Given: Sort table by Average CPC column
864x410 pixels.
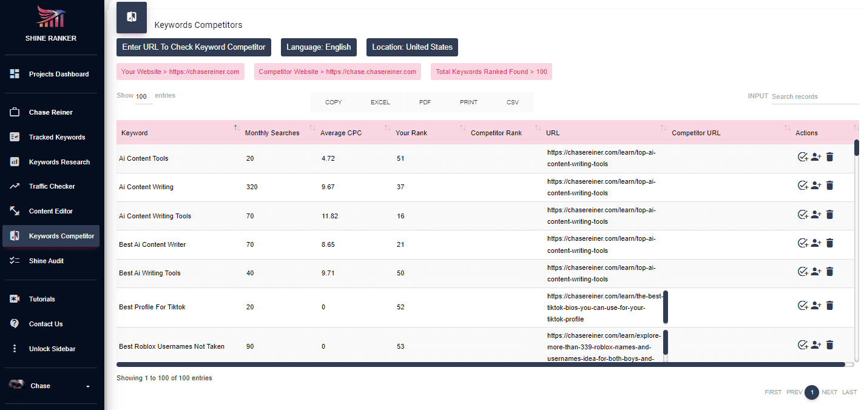Looking at the screenshot, I should click(x=353, y=132).
